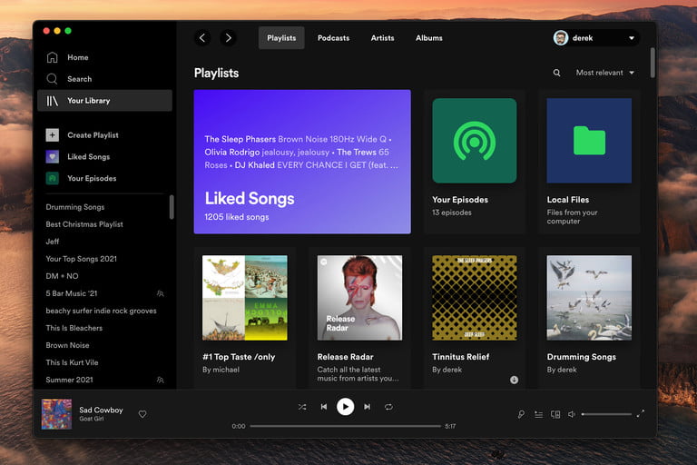
Task: Like Sad Cowboy with the heart icon
Action: (142, 414)
